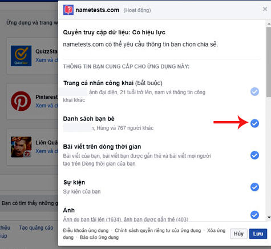Click Quyền truy cập dữ liệu heading
This screenshot has height=249, width=271.
[114, 33]
